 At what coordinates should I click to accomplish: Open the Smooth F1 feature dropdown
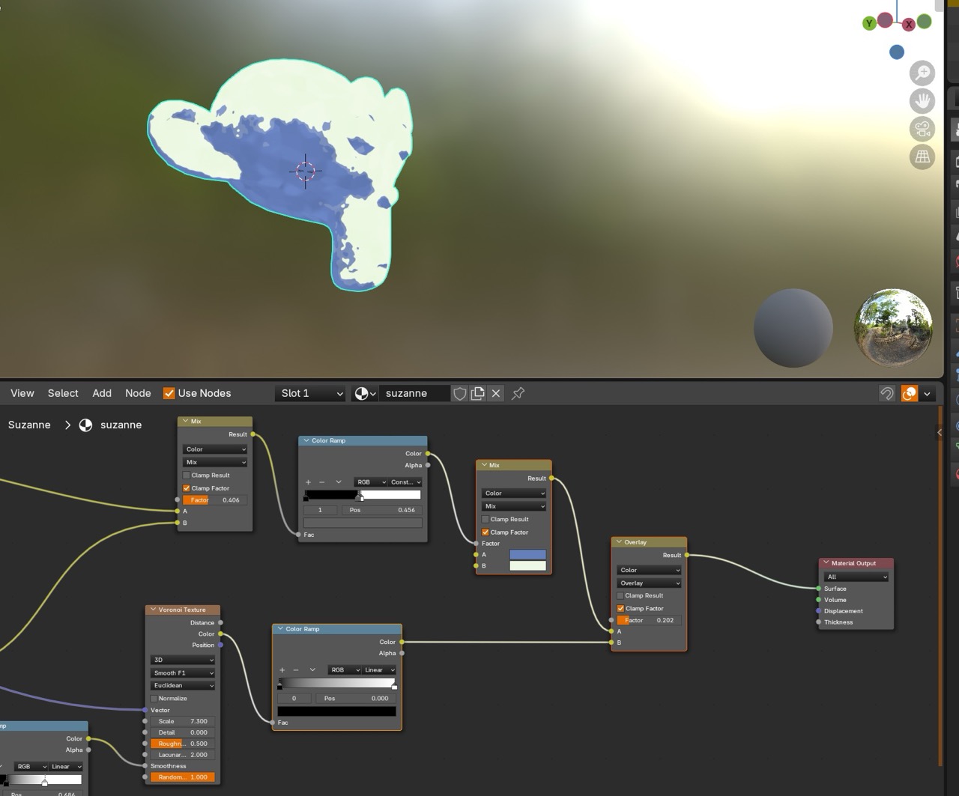(183, 673)
